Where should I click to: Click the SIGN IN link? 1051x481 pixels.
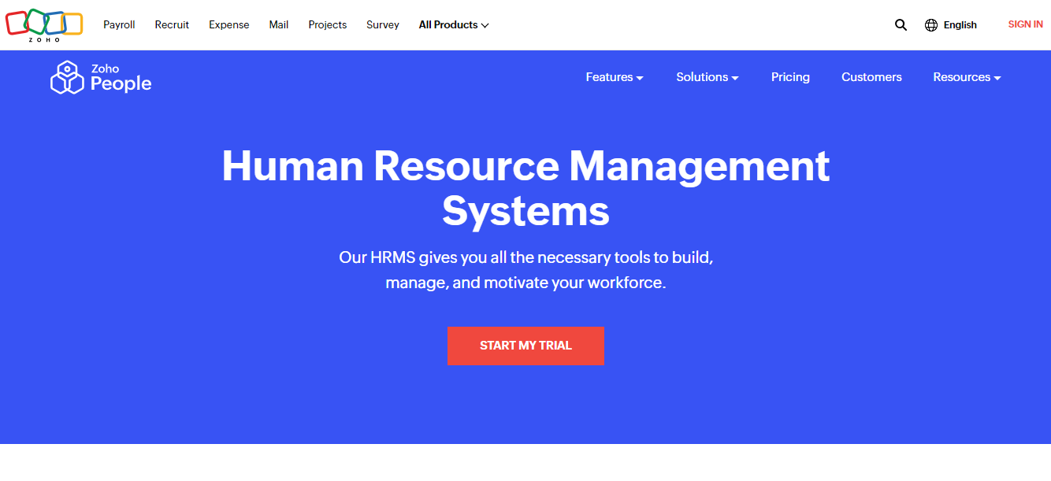tap(1026, 24)
